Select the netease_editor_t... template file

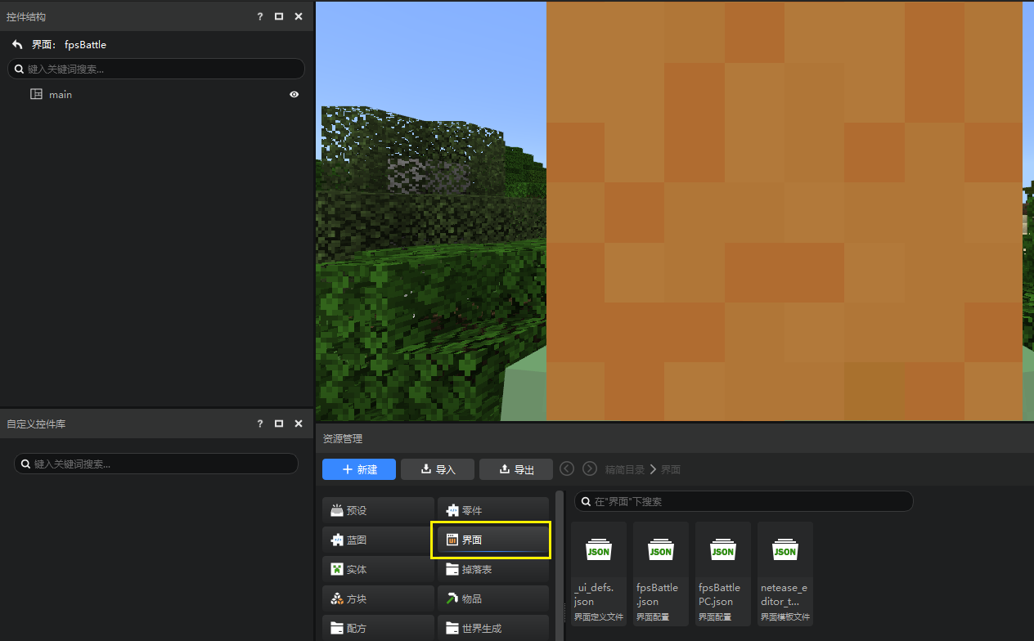point(785,573)
